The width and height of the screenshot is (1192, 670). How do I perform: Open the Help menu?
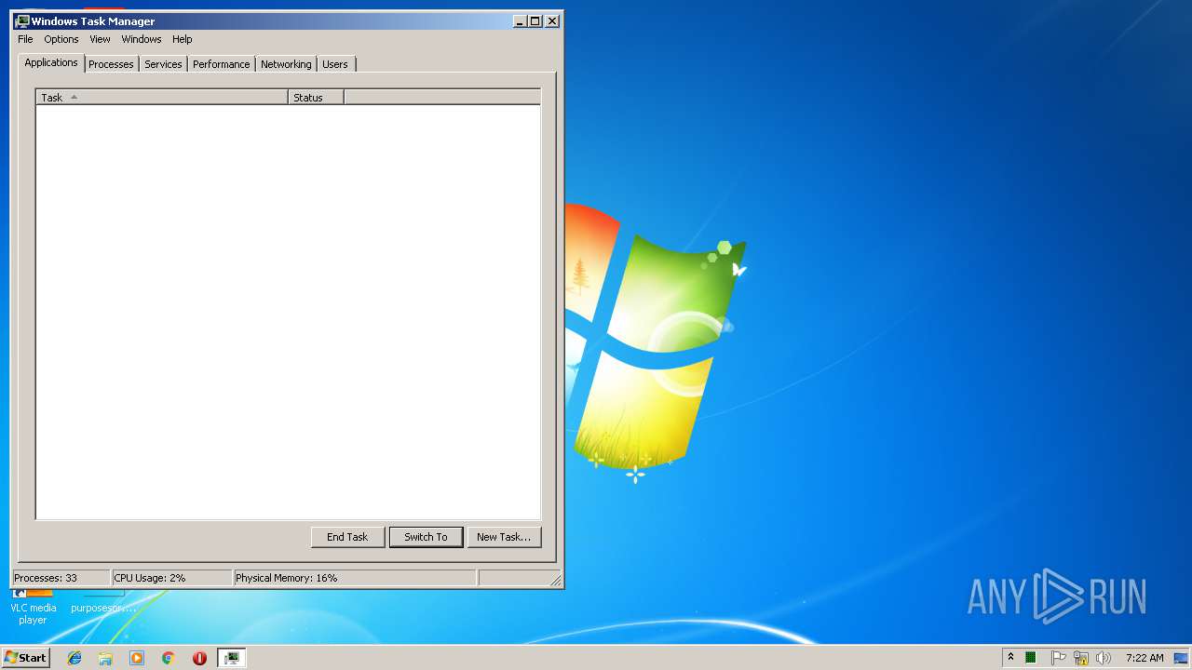183,39
